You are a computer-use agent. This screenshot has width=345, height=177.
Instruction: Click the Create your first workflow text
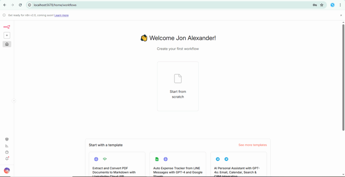coord(178,49)
